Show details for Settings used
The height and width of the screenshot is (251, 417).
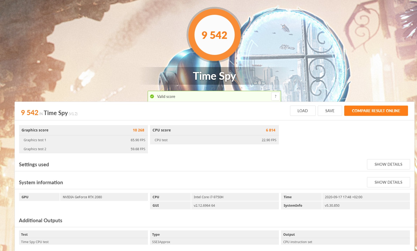[388, 164]
